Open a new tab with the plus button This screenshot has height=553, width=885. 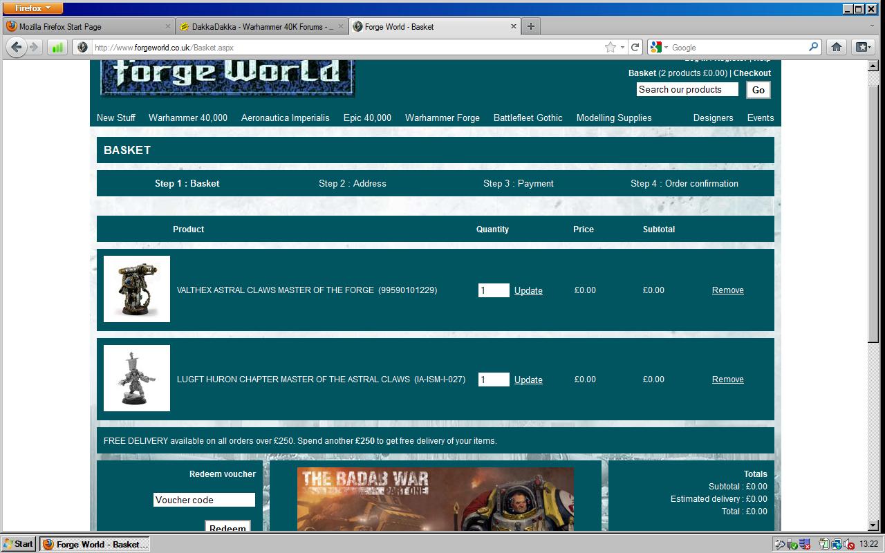[530, 26]
